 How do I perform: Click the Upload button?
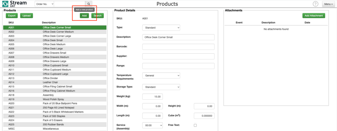click(x=26, y=15)
